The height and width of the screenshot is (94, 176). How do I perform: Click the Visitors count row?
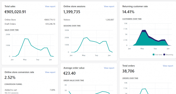pyautogui.click(x=89, y=20)
